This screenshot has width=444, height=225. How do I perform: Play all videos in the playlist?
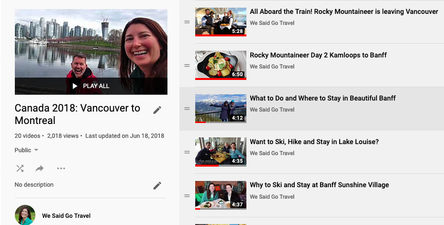[x=91, y=86]
